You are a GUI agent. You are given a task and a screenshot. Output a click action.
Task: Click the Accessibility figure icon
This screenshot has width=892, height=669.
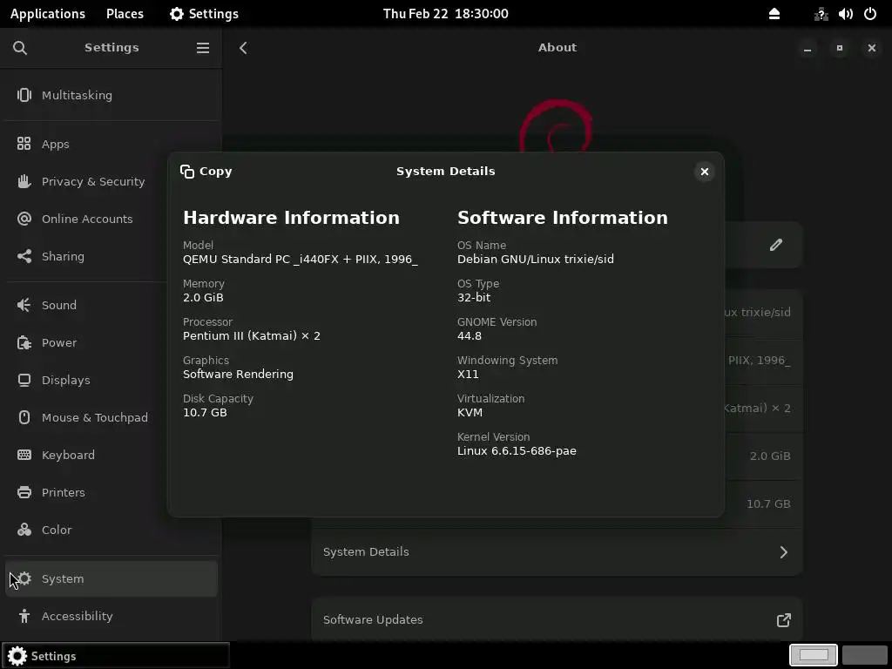pos(24,616)
